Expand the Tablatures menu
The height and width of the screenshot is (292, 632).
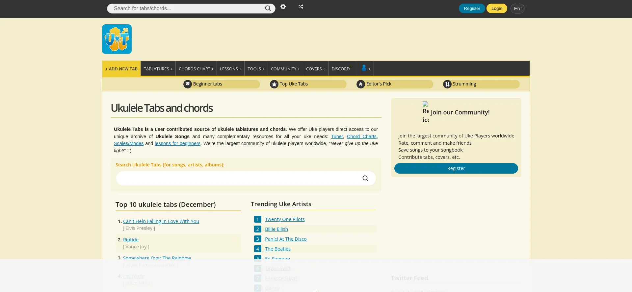coord(158,69)
